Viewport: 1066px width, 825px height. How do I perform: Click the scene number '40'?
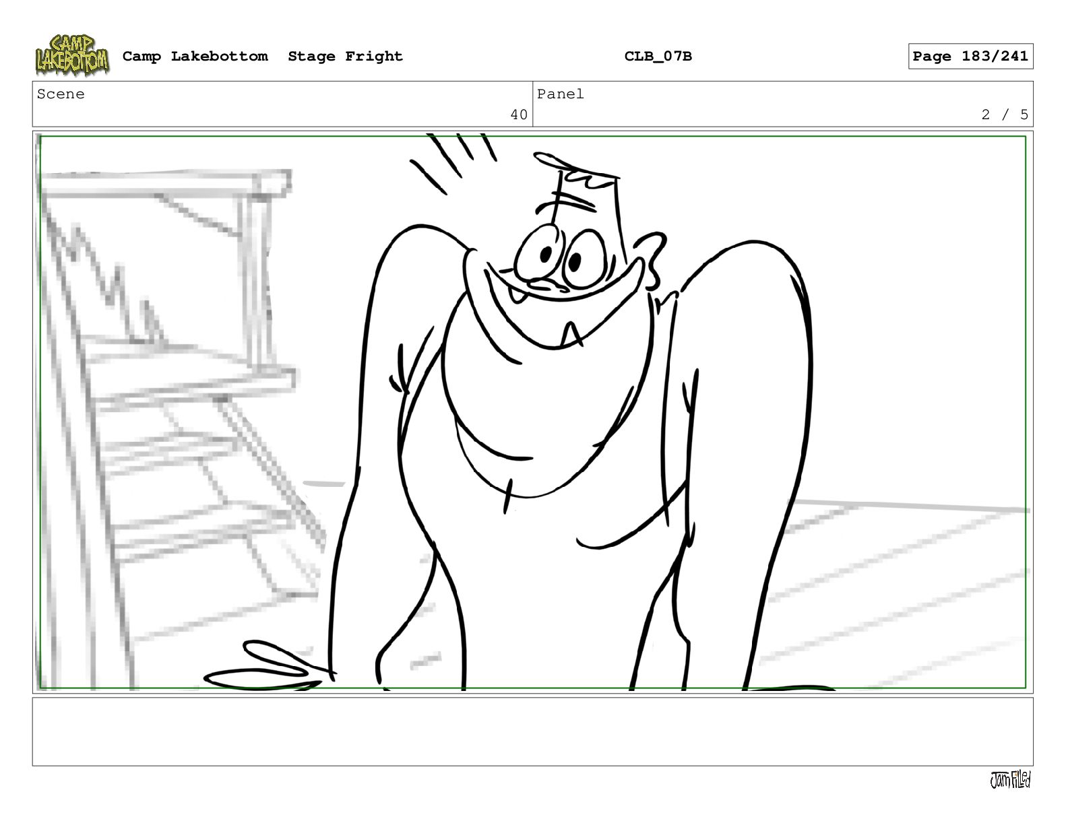519,115
